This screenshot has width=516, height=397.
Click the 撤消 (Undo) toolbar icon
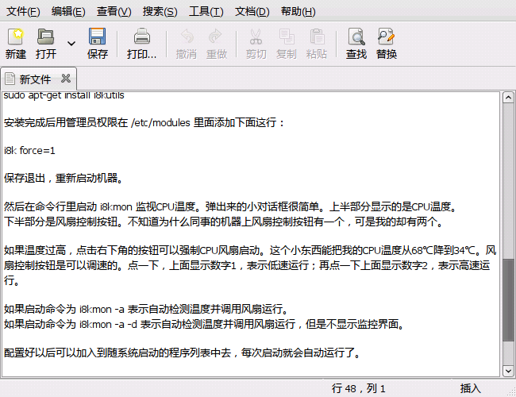coord(187,37)
